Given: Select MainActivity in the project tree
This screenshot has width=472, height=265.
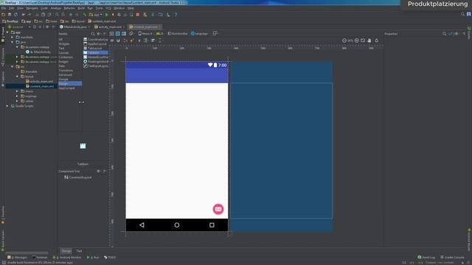Looking at the screenshot, I should point(42,52).
